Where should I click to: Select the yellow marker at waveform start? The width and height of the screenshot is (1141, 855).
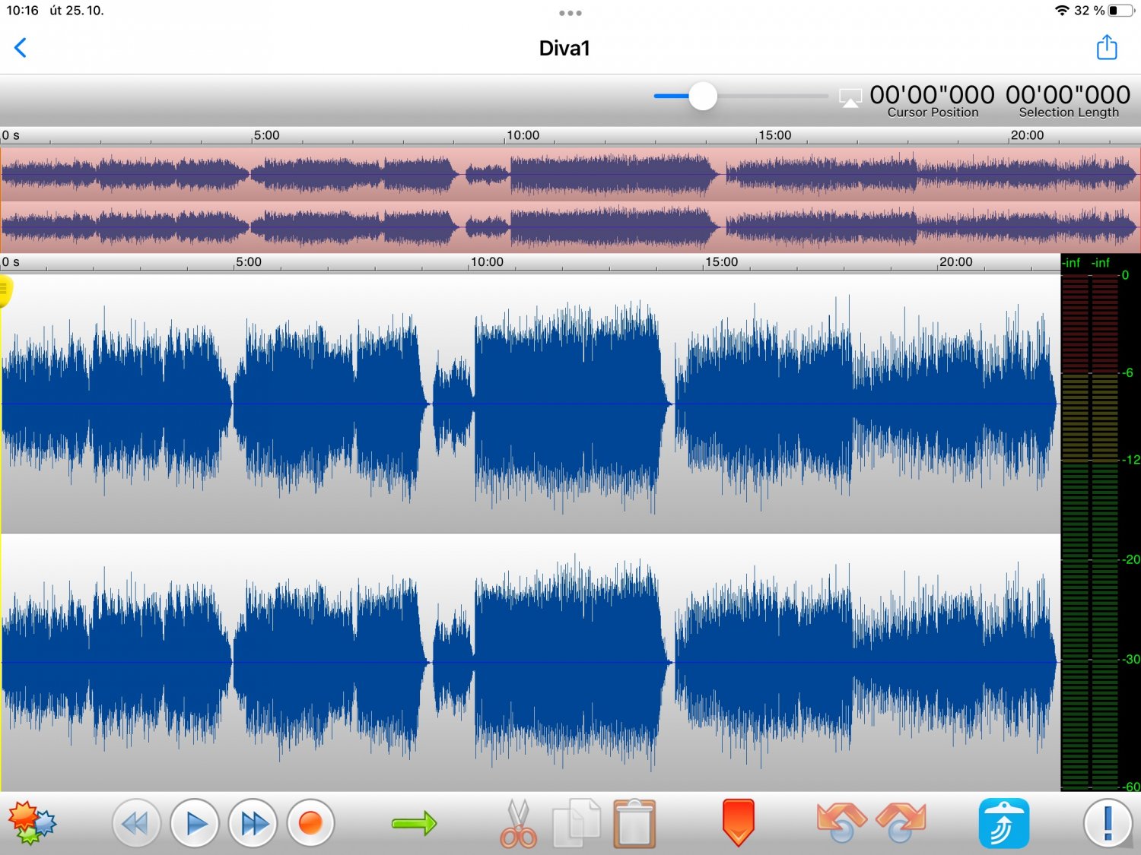pos(5,291)
